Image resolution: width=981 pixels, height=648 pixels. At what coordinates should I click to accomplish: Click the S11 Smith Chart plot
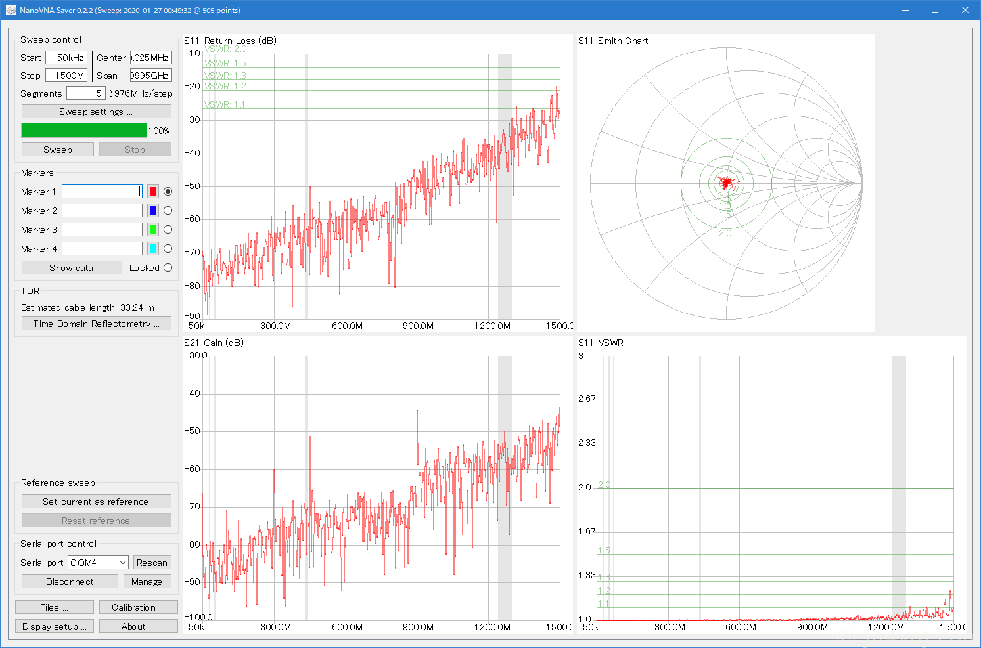726,183
